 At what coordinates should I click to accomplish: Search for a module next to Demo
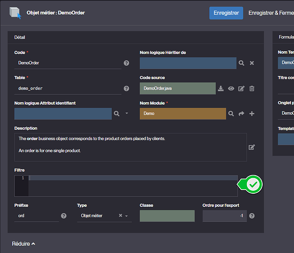pyautogui.click(x=231, y=114)
